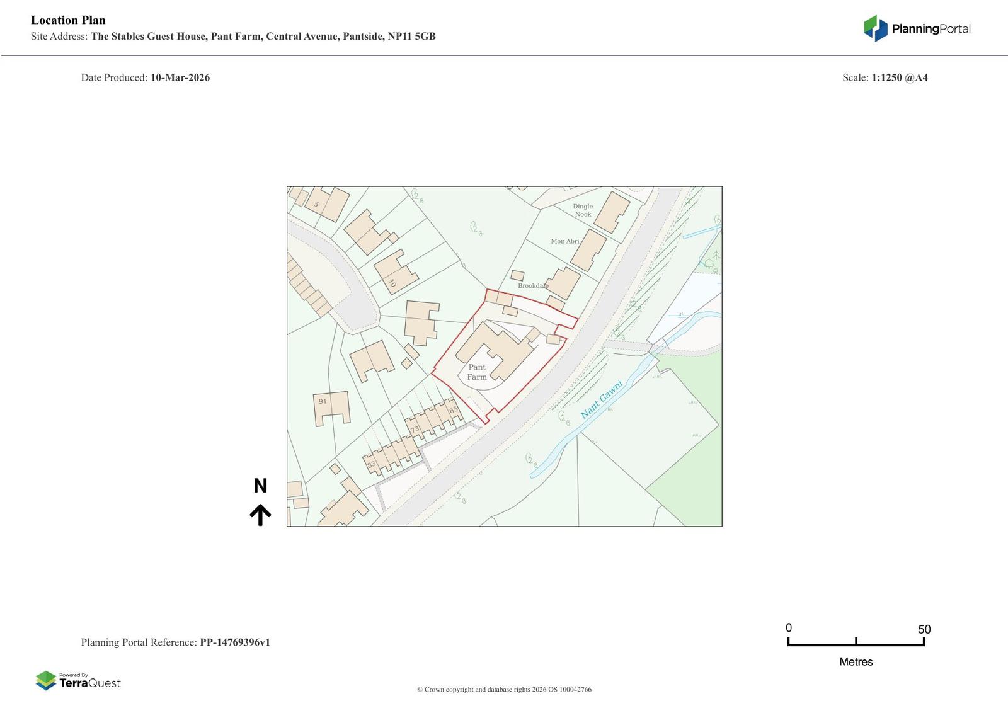This screenshot has height=713, width=1008.
Task: Click the Brookdale property label
Action: (x=533, y=286)
